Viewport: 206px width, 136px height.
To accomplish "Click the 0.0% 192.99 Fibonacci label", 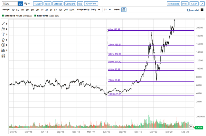I will pos(114,29).
